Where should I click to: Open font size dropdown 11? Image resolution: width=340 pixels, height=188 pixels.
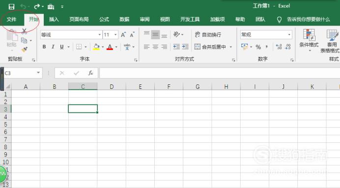[x=115, y=35]
